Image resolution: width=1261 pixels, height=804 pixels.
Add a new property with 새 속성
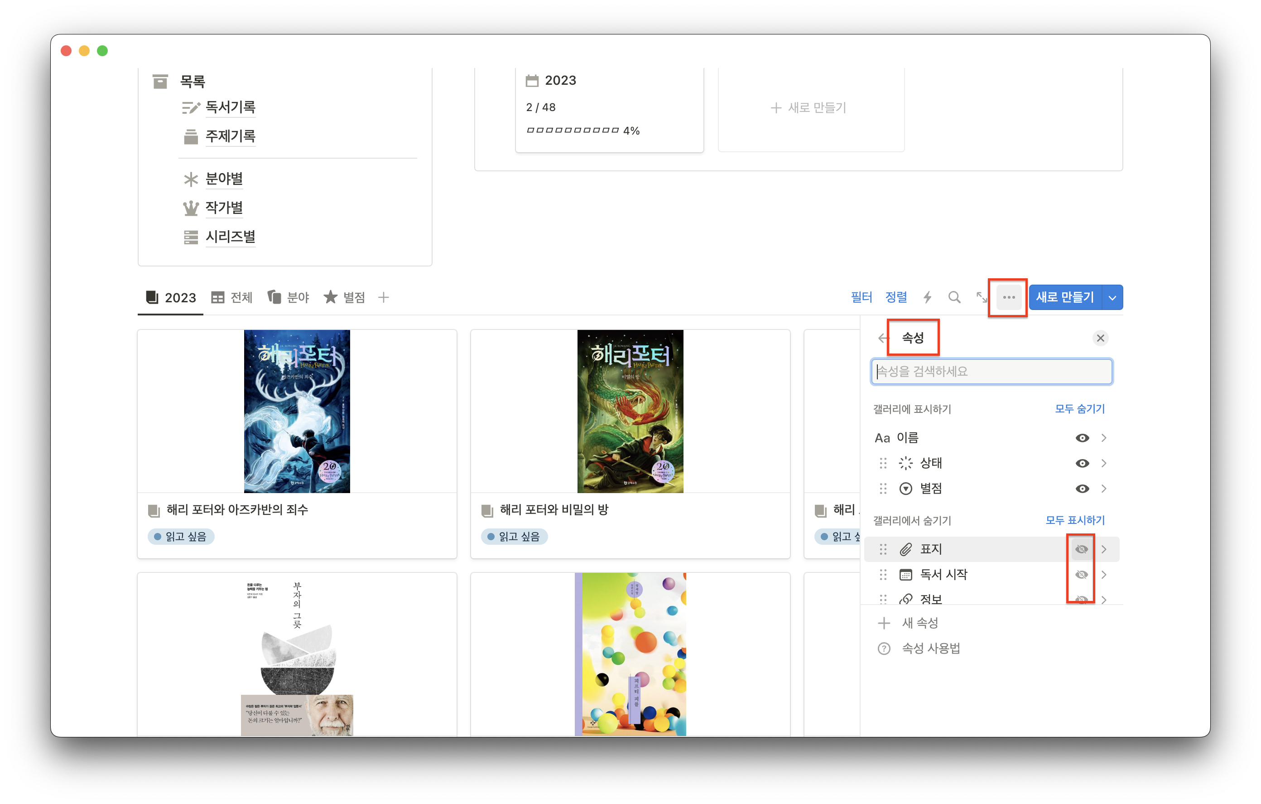[909, 623]
